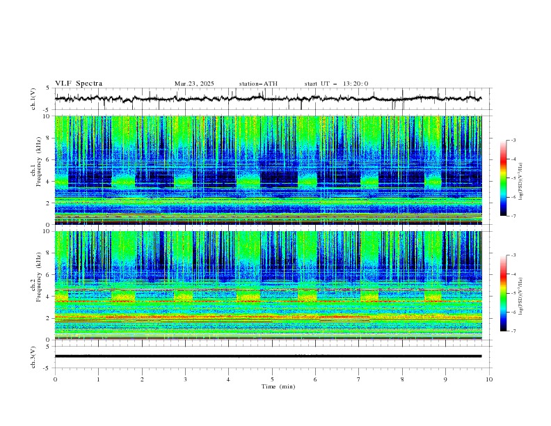
Task: Click time axis tick label "3"
Action: pyautogui.click(x=185, y=379)
